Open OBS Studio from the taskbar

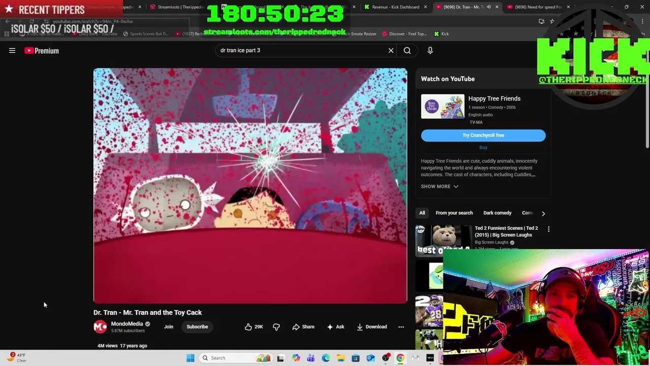coord(385,358)
